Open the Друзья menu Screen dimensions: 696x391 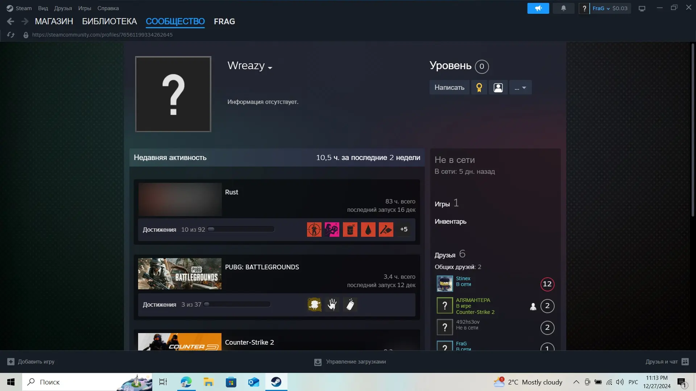click(63, 8)
